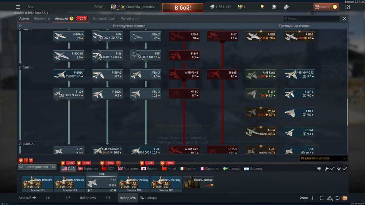Select the Германия nation
365x205 pixels.
[88, 169]
